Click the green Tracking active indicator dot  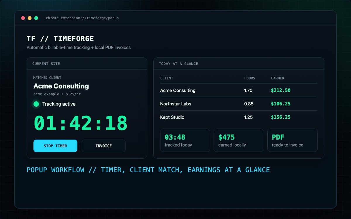click(36, 104)
